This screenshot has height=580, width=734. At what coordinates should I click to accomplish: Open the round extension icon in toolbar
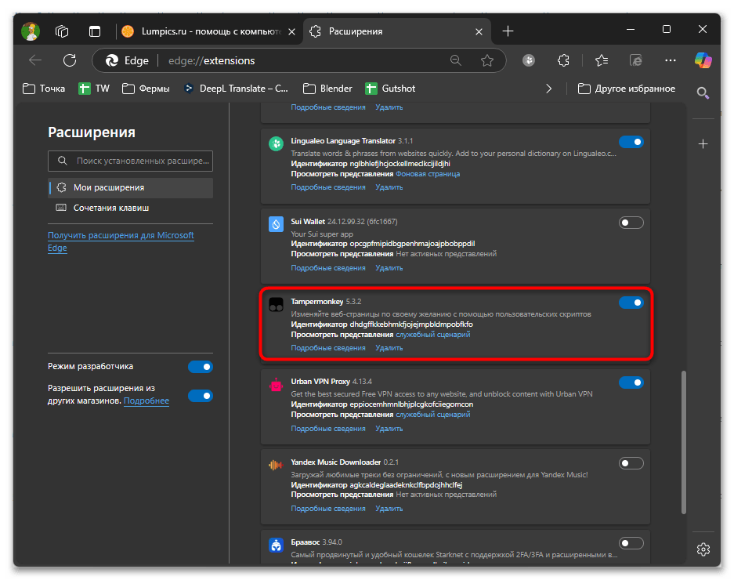point(529,60)
